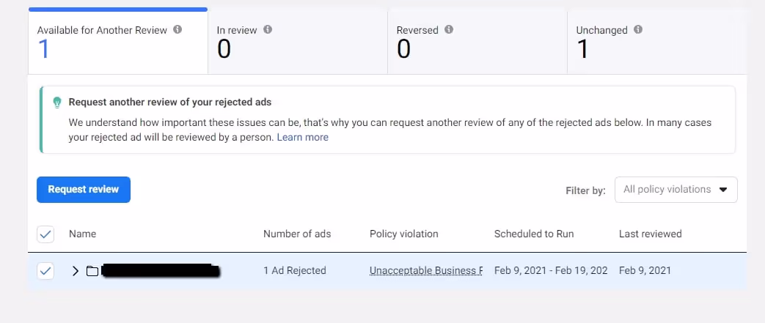765x323 pixels.
Task: Open the Learn more link
Action: (x=302, y=138)
